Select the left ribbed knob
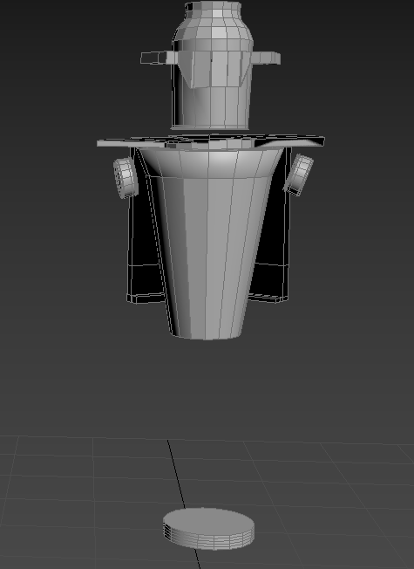This screenshot has height=569, width=414. [x=126, y=178]
